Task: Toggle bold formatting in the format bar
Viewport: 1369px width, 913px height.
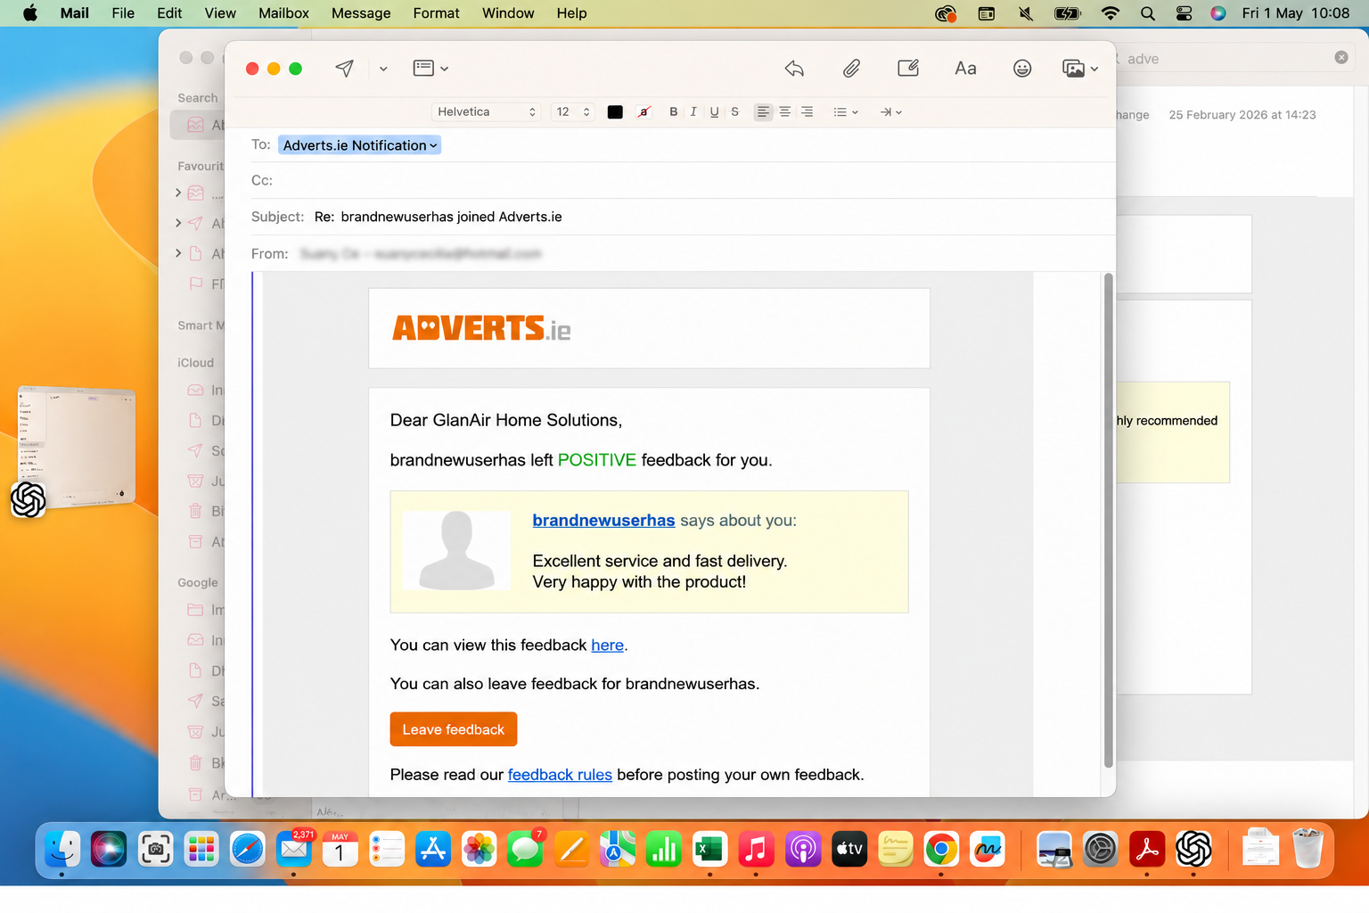Action: point(674,111)
